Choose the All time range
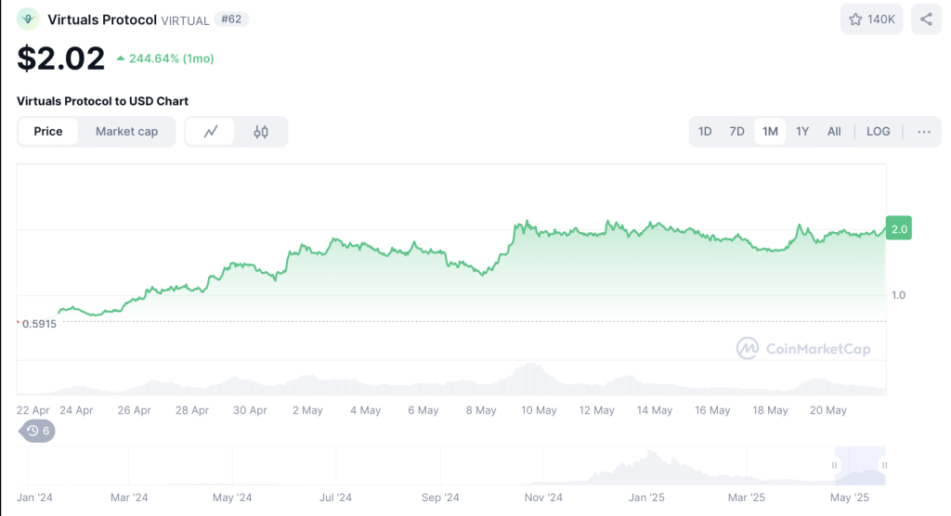 pyautogui.click(x=834, y=132)
